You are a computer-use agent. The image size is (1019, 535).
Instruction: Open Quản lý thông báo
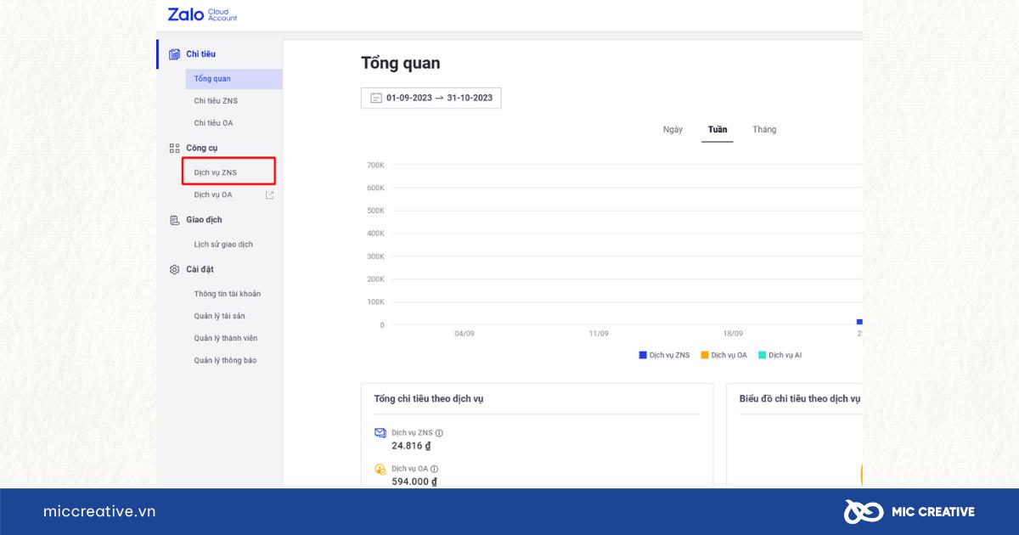pyautogui.click(x=225, y=360)
